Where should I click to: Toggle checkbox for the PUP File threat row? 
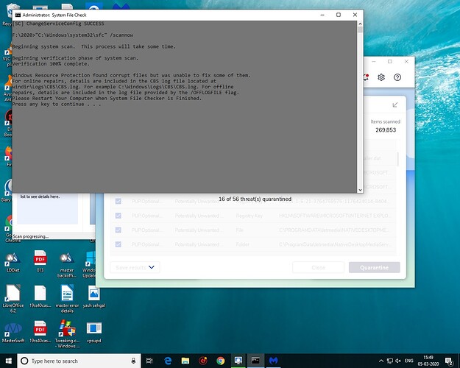(116, 229)
